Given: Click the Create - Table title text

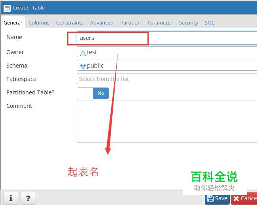Looking at the screenshot, I should tap(29, 8).
